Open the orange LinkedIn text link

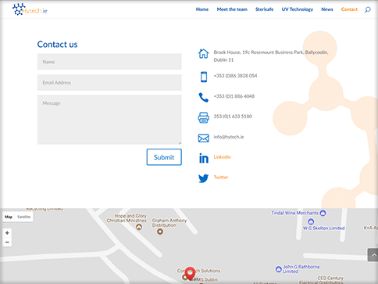point(223,157)
